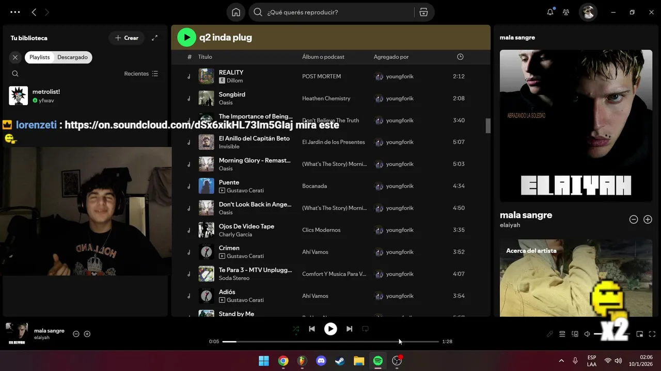Screen dimensions: 661x371
Task: Open the Home page icon
Action: point(236,12)
